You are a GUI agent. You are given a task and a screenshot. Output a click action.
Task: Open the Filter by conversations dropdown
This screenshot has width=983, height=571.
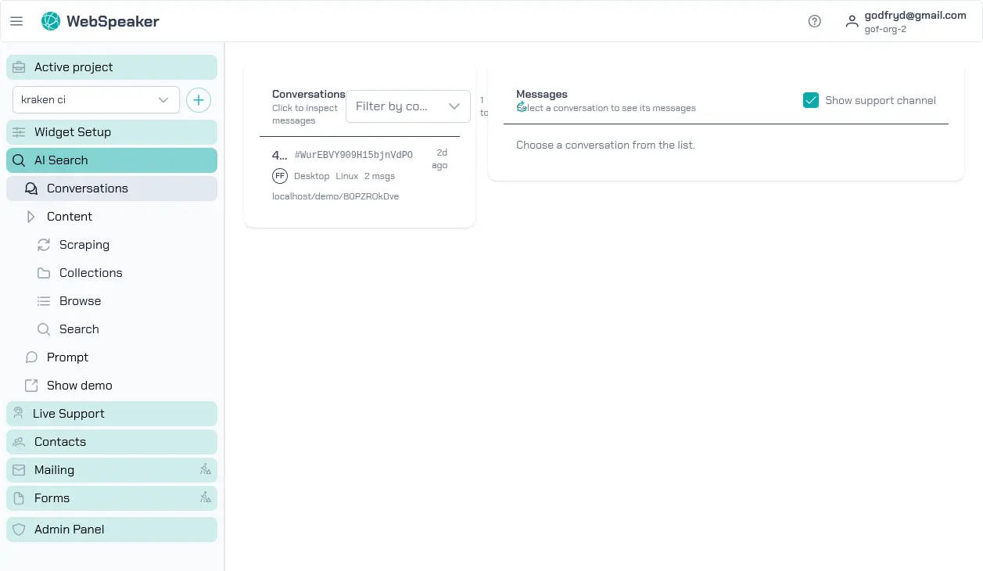tap(407, 106)
